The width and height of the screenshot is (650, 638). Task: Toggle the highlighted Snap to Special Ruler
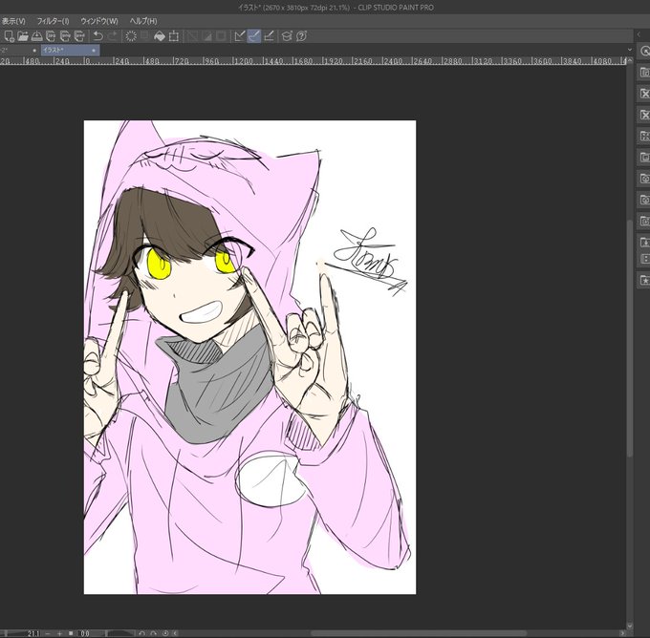tap(253, 36)
